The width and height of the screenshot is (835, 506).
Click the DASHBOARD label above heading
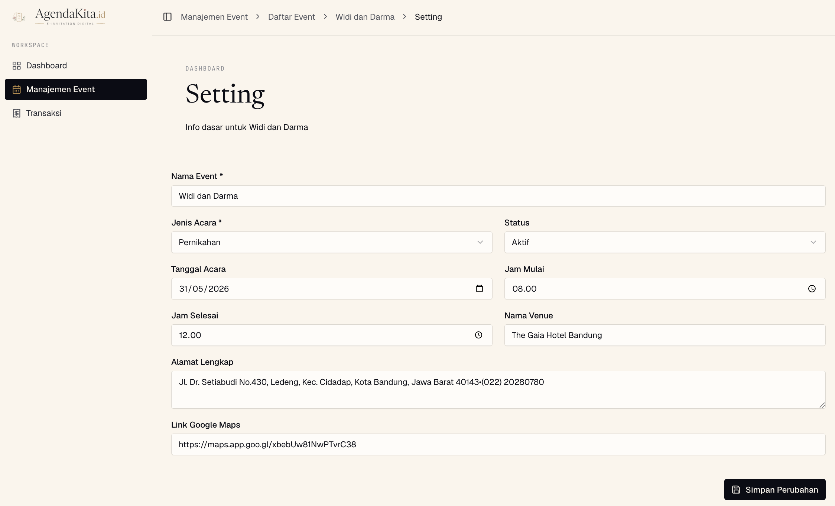[x=205, y=68]
